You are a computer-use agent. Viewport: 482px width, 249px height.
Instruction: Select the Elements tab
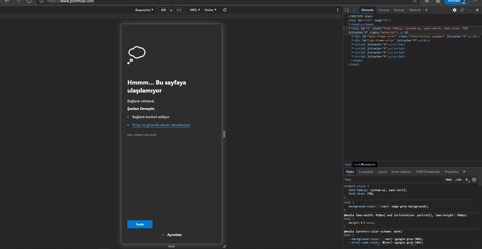click(x=367, y=10)
